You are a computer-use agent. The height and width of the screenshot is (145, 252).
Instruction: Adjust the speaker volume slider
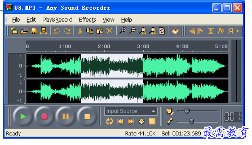187,111
